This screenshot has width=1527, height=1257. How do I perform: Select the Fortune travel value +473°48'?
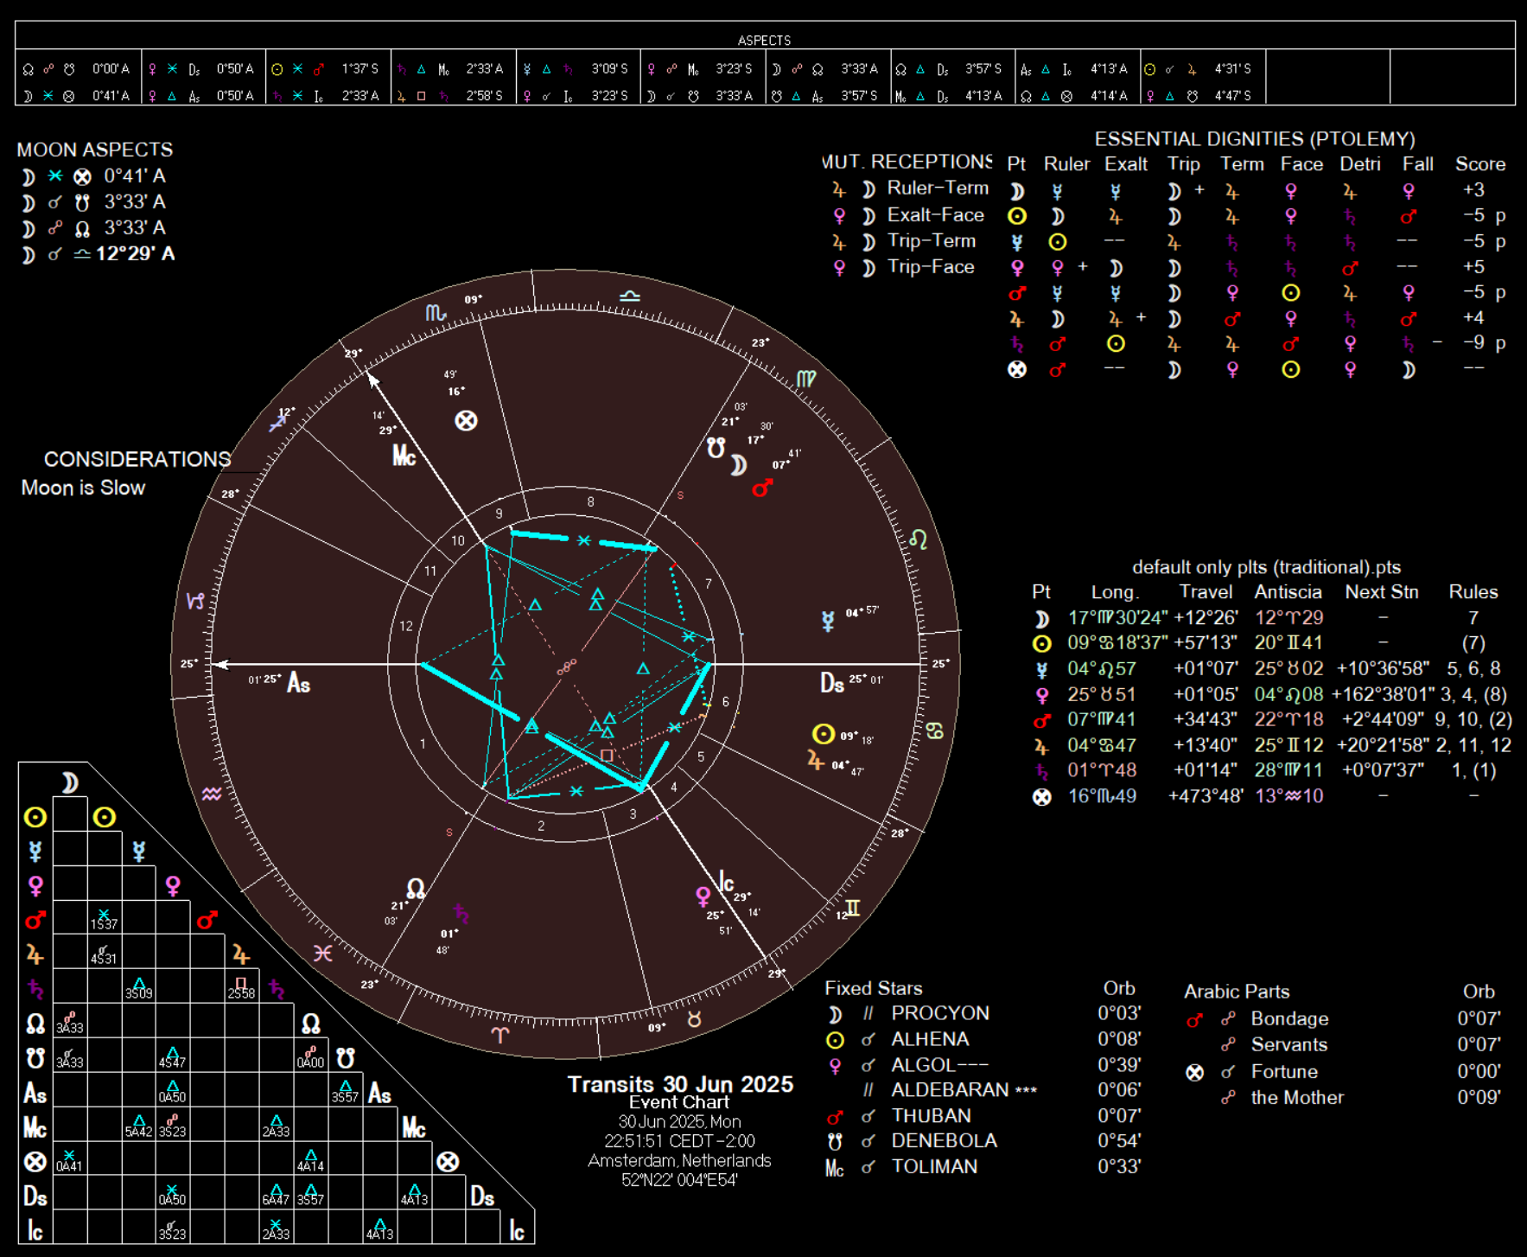[x=1206, y=796]
